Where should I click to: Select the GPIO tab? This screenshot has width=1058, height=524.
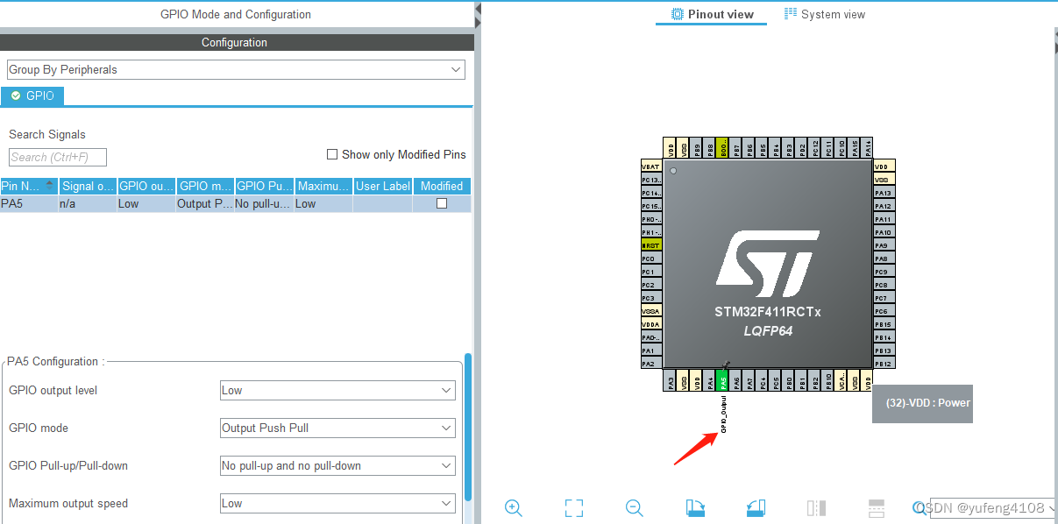[32, 96]
